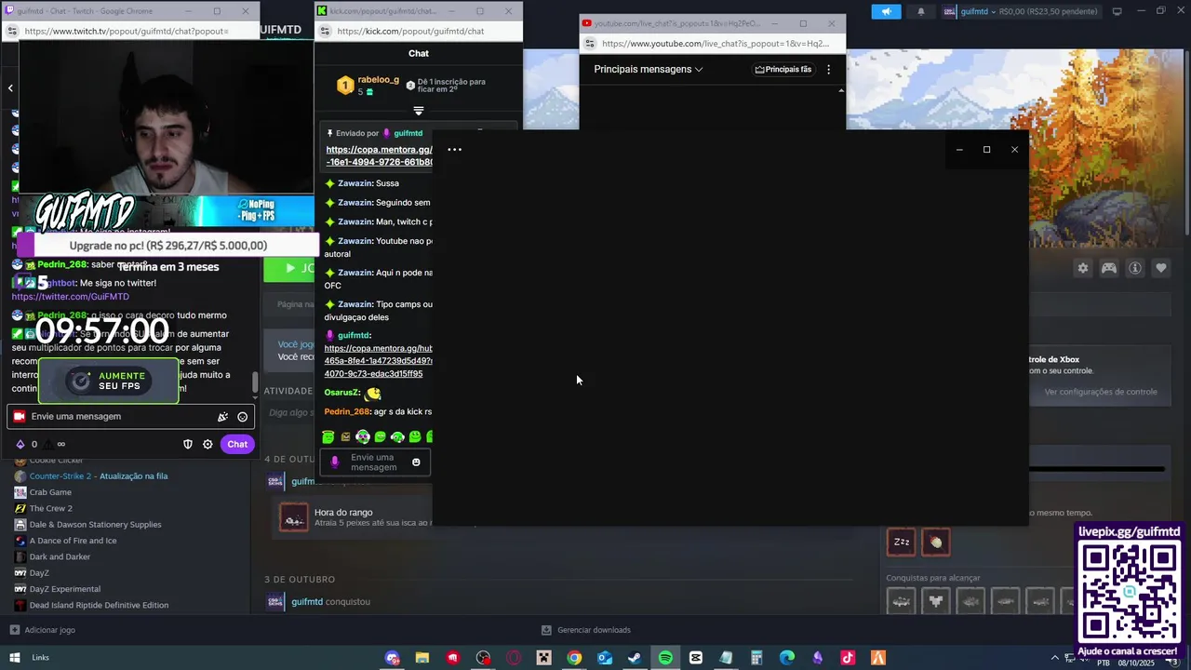
Task: Open Steam notifications bell
Action: click(x=921, y=11)
